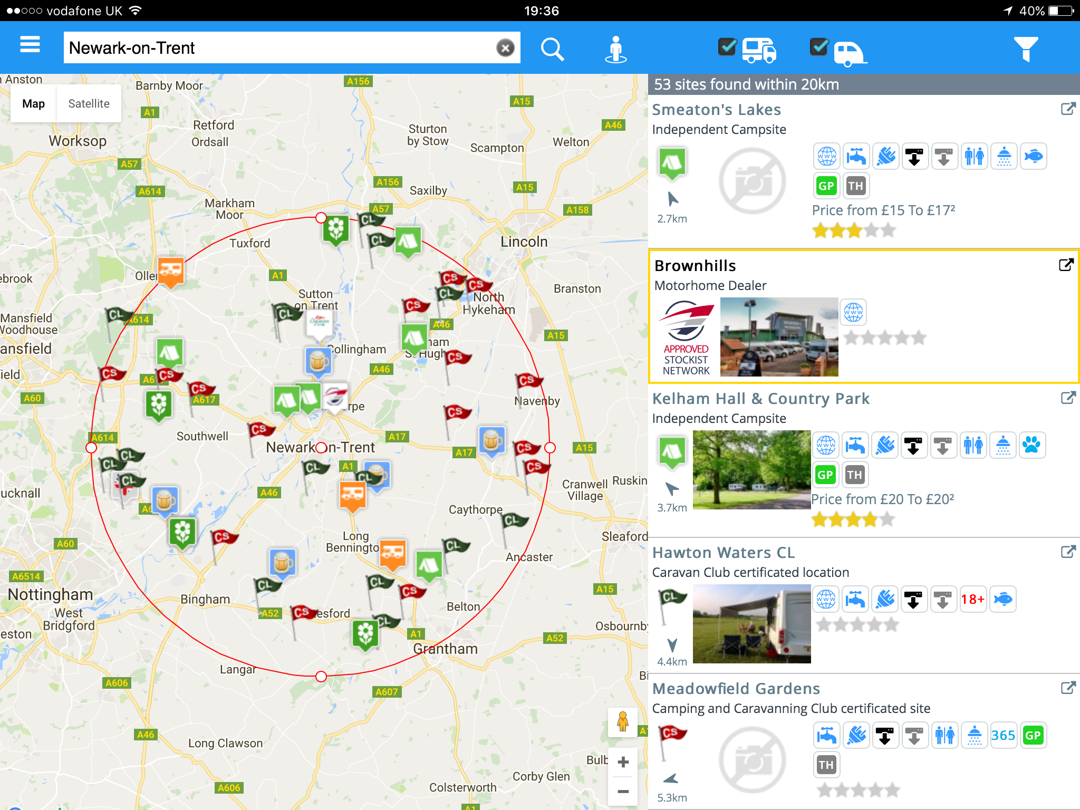The height and width of the screenshot is (810, 1080).
Task: Zoom in on the map
Action: pos(623,762)
